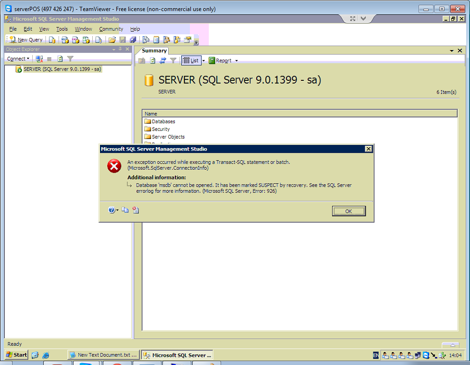
Task: Open the active files dropdown in Summary pane
Action: coord(452,50)
